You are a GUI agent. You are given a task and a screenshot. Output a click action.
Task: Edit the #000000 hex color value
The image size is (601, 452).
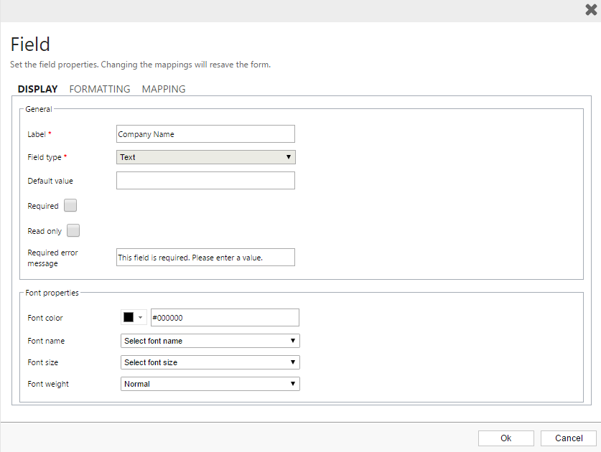(x=225, y=317)
